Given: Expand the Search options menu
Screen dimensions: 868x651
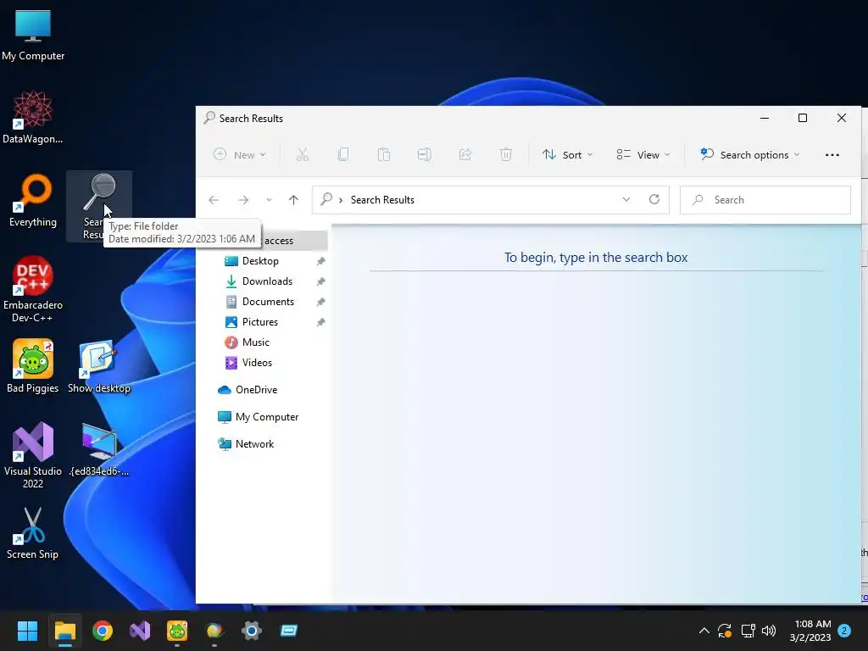Looking at the screenshot, I should (749, 155).
